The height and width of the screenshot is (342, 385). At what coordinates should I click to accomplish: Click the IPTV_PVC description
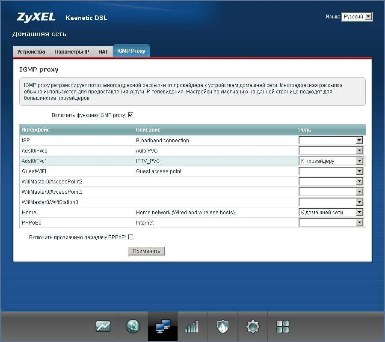[x=148, y=161]
